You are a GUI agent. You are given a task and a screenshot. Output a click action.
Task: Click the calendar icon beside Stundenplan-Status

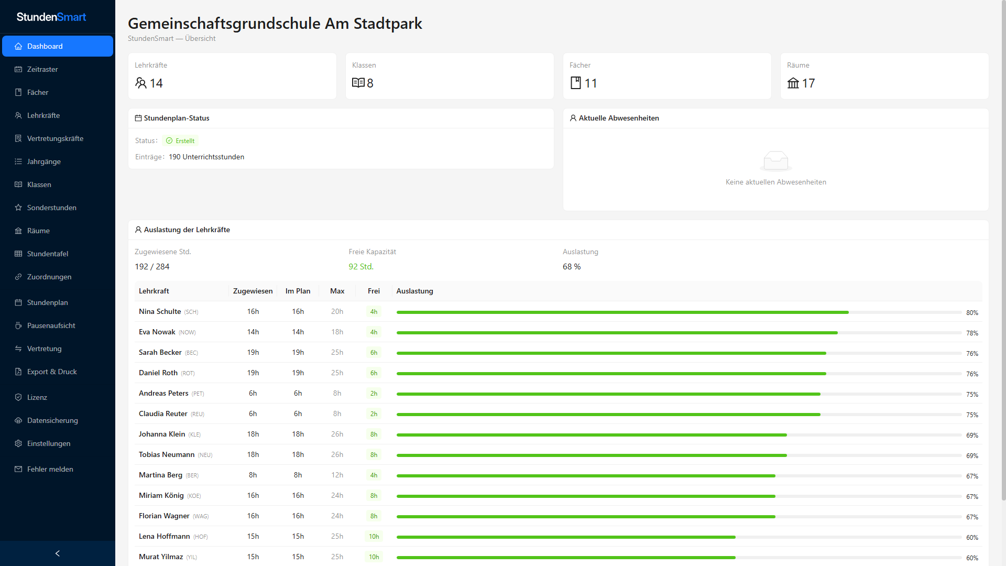pos(138,118)
